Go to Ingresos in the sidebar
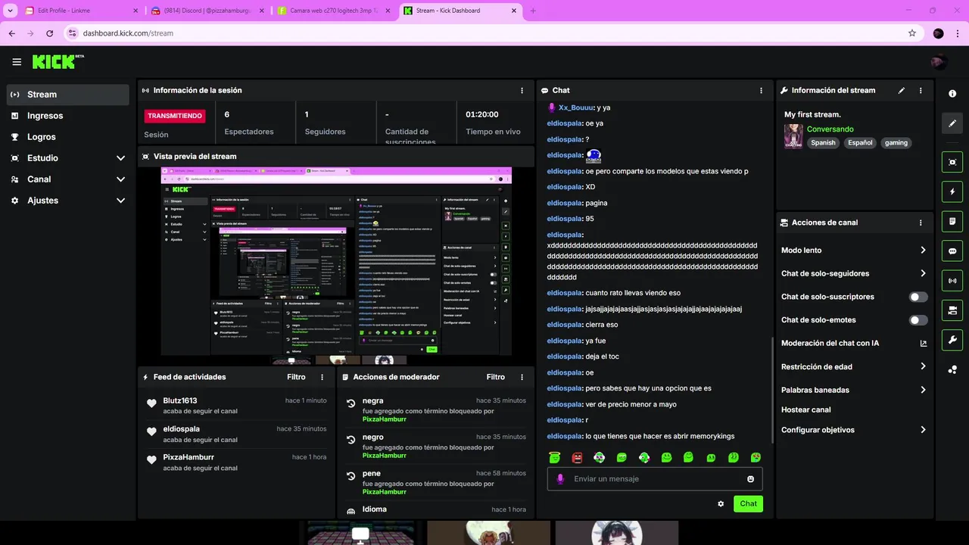 pos(68,116)
